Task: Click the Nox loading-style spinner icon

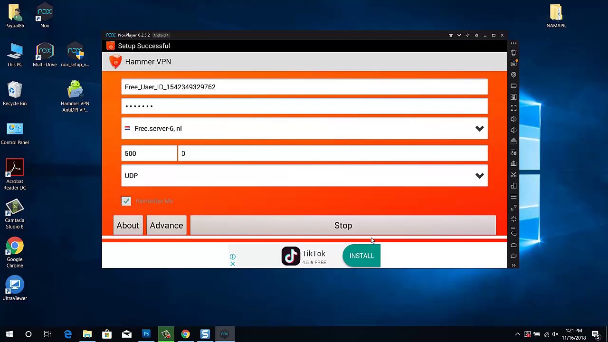Action: pos(513,219)
